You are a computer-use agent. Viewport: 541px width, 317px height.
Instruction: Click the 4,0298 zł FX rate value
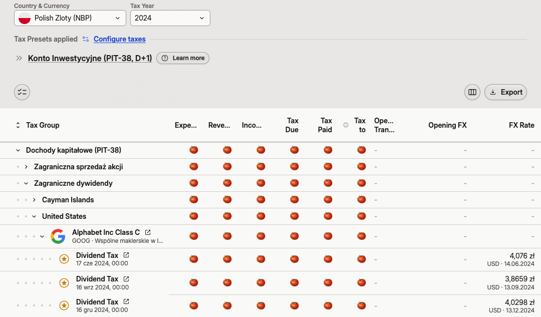pos(519,302)
